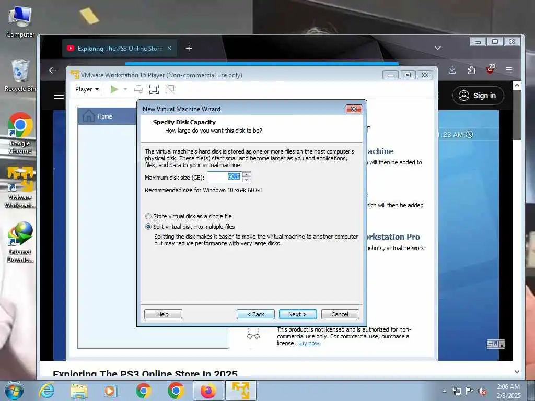Image resolution: width=535 pixels, height=401 pixels.
Task: Maximize the VMware Workstation Player window
Action: point(408,75)
